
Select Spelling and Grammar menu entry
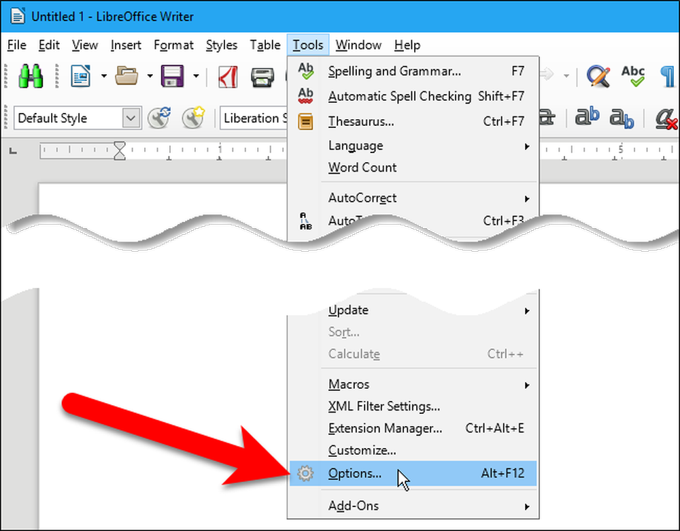click(x=413, y=71)
